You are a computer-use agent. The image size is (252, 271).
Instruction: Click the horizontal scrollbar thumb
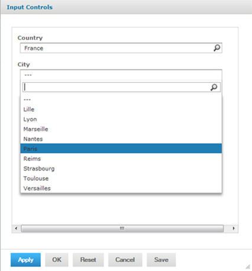[122, 228]
